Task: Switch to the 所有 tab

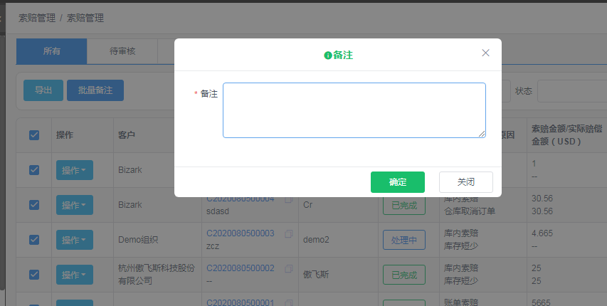Action: 51,51
